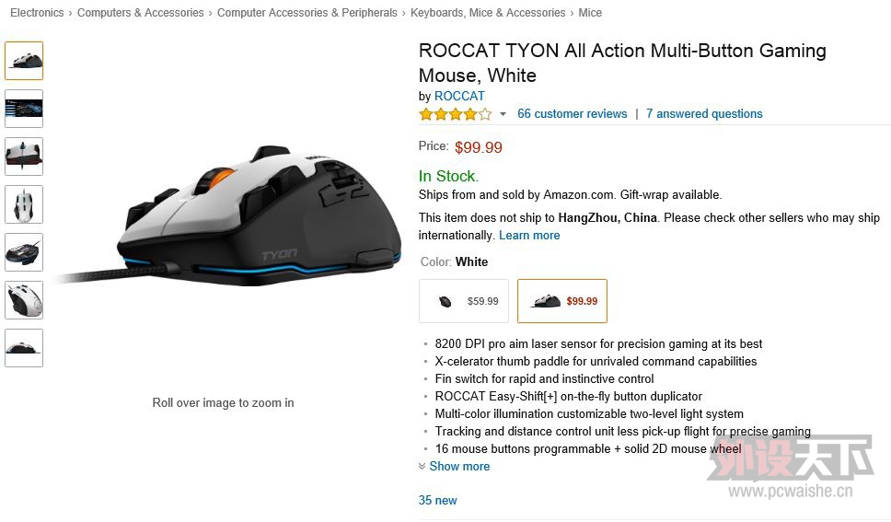891x522 pixels.
Task: Open the 7 answered questions link
Action: [x=704, y=114]
